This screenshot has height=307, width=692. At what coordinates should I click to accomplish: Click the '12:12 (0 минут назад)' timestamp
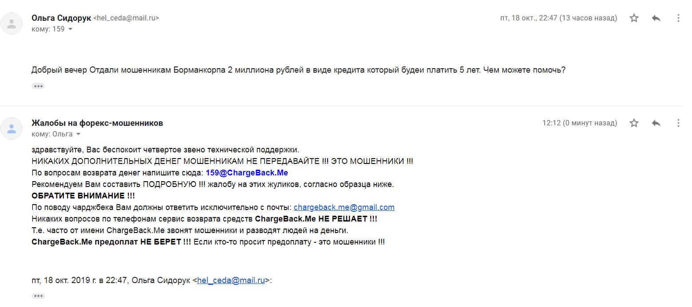pos(579,123)
